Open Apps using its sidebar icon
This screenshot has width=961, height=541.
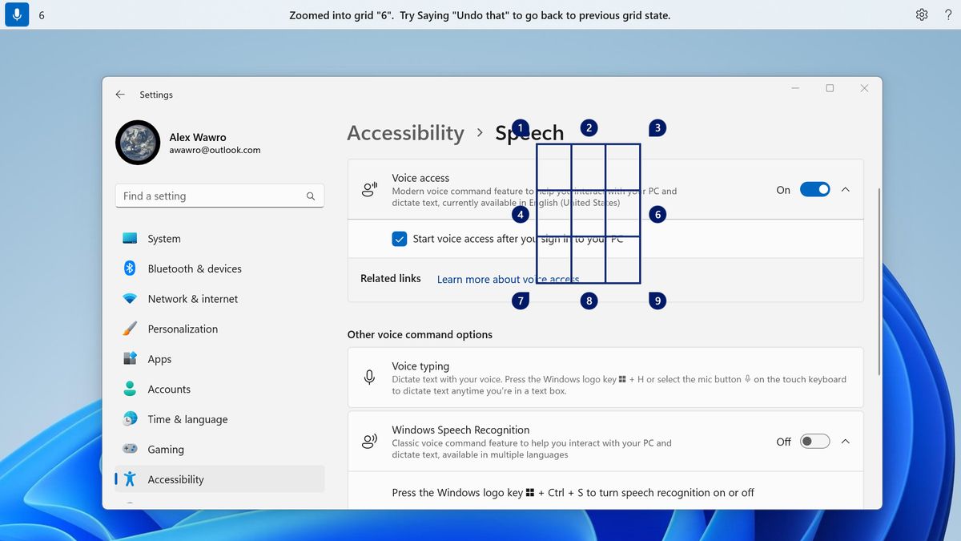pos(130,359)
